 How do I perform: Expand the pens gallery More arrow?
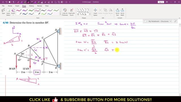pos(60,14)
